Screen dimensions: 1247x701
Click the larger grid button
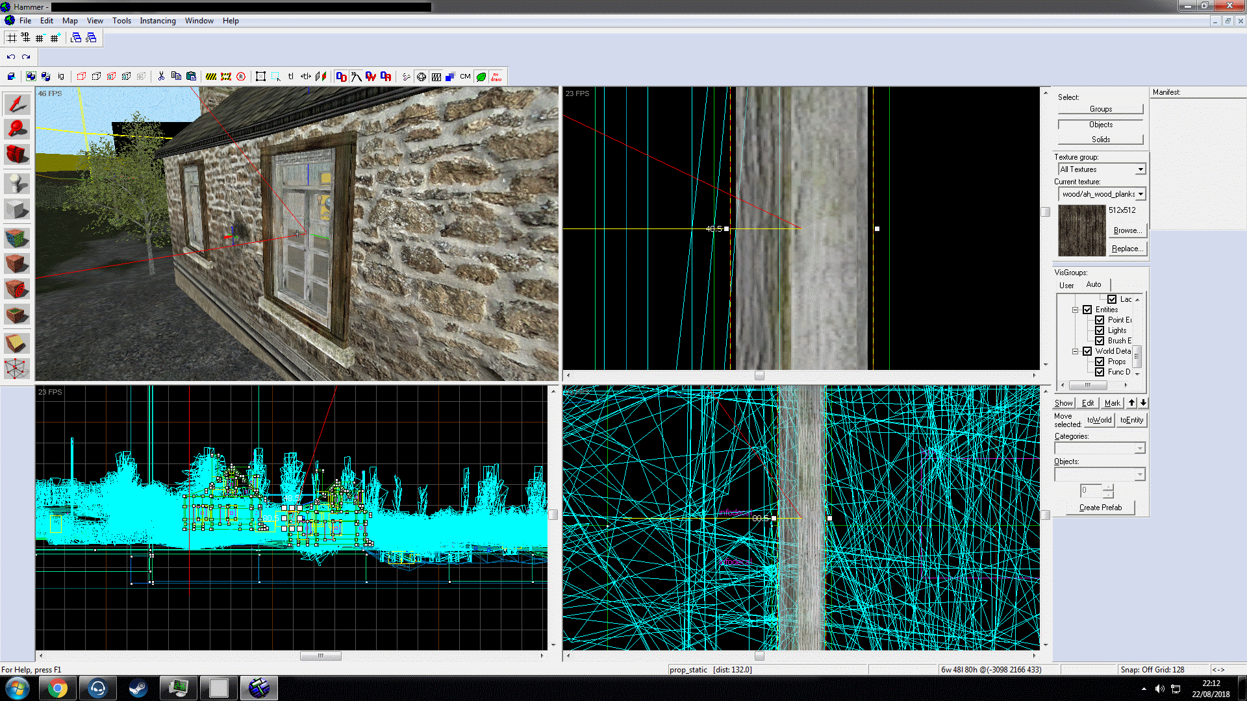click(x=55, y=38)
